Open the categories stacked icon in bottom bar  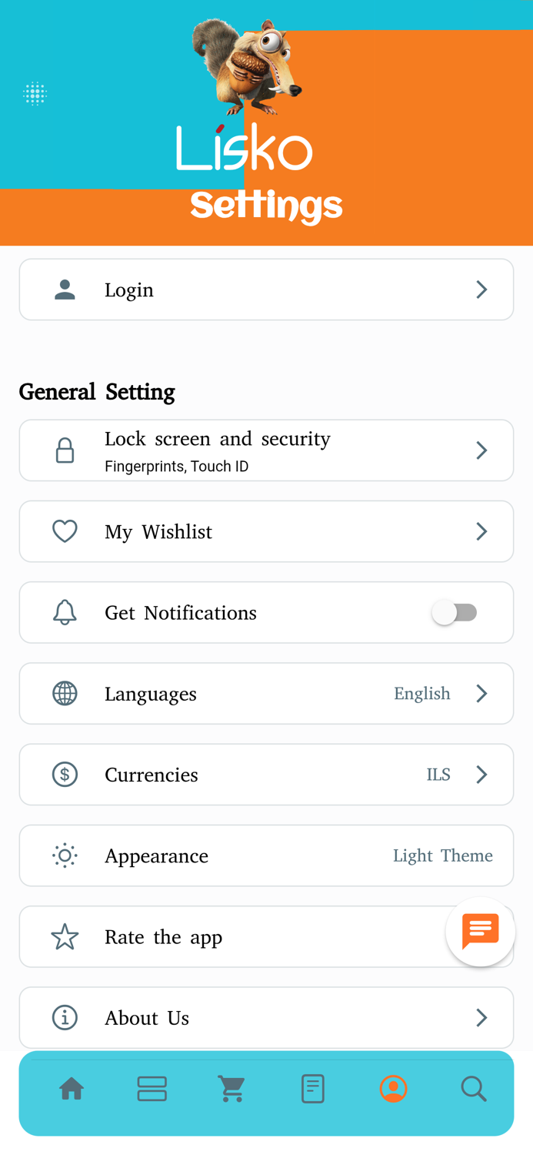pyautogui.click(x=152, y=1089)
